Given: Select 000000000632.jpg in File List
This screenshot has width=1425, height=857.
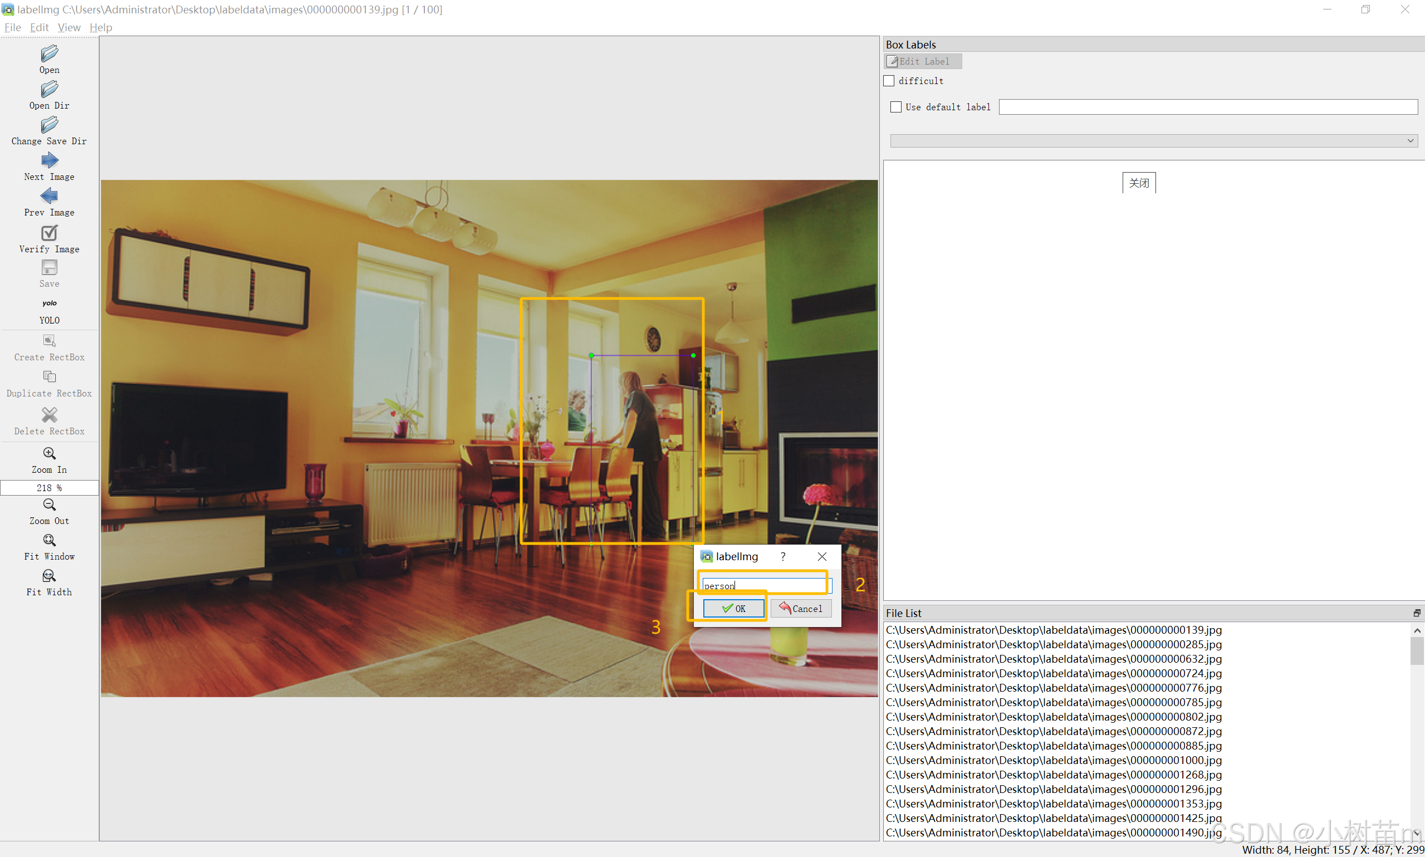Looking at the screenshot, I should [x=1053, y=659].
